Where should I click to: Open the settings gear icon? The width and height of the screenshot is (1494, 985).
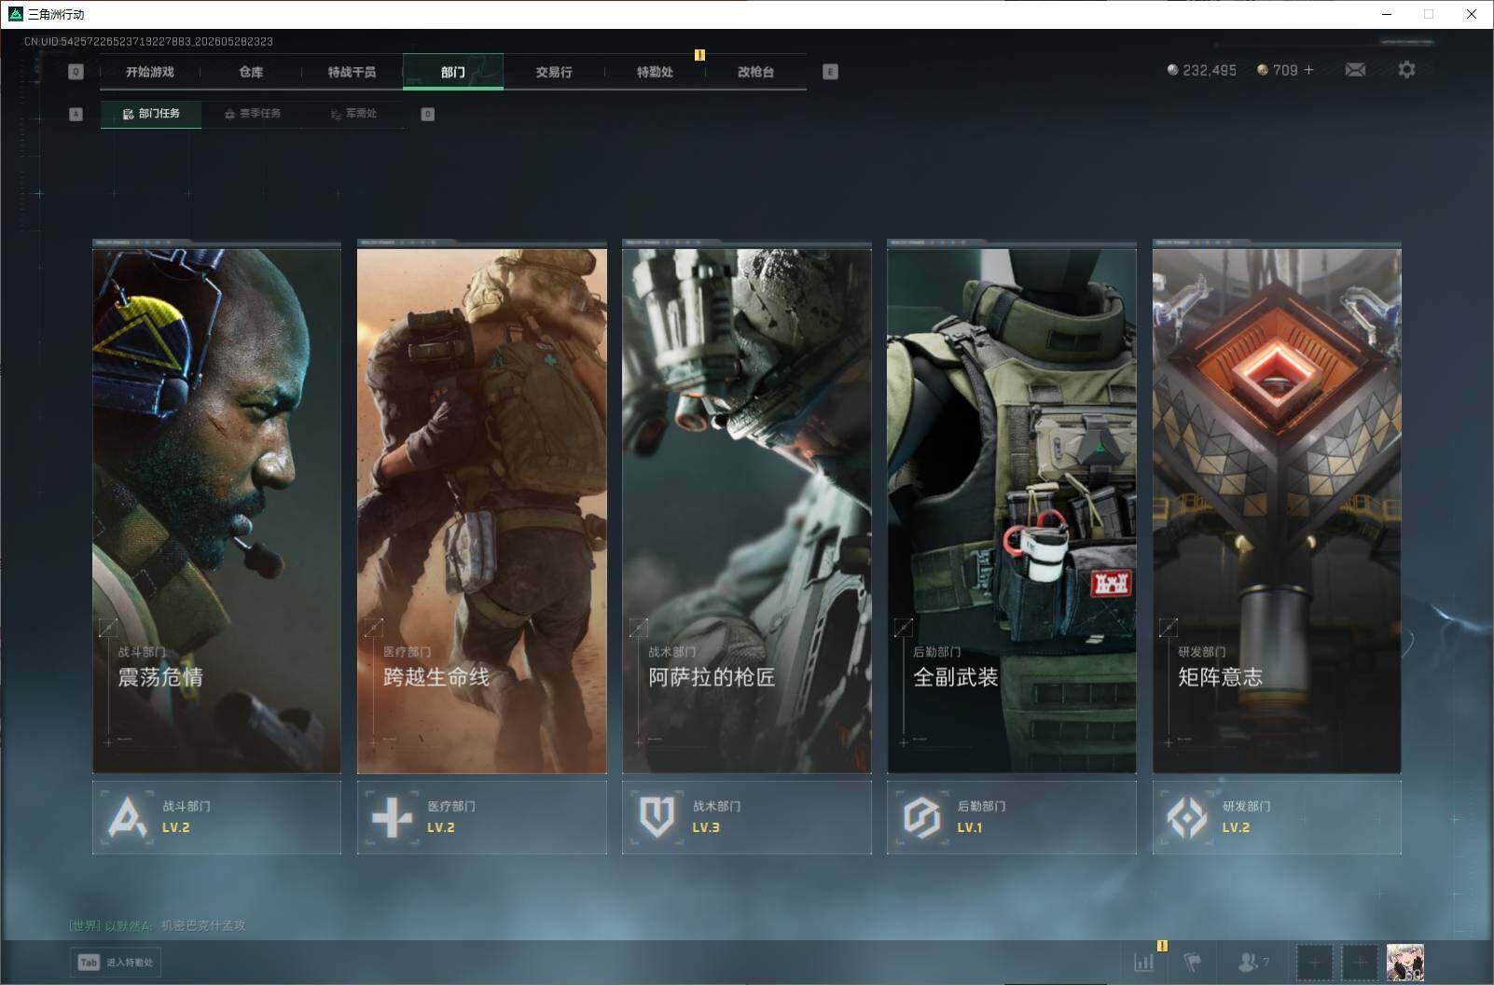tap(1406, 70)
